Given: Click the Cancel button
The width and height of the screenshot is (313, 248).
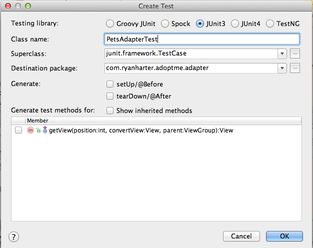Looking at the screenshot, I should tap(241, 236).
